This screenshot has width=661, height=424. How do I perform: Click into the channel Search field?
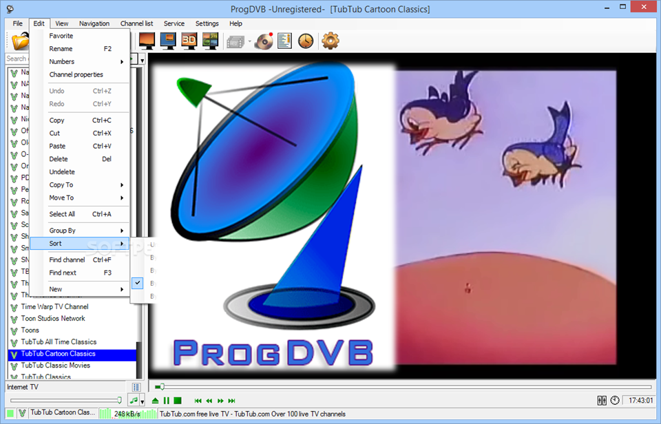(x=17, y=59)
